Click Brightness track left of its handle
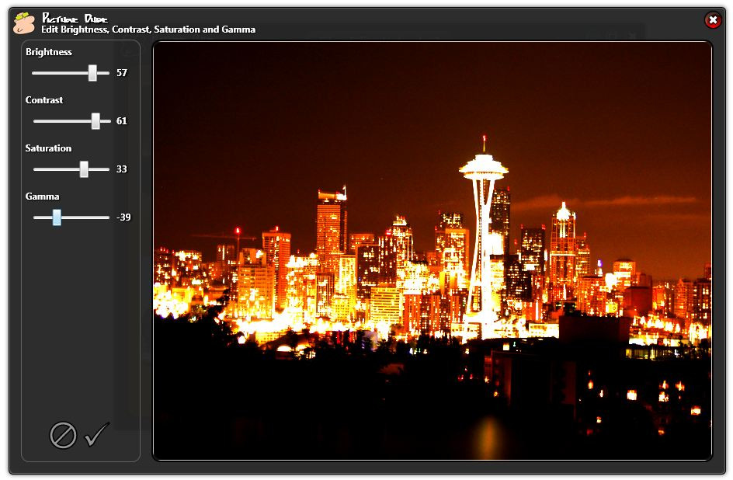733x480 pixels. point(58,73)
